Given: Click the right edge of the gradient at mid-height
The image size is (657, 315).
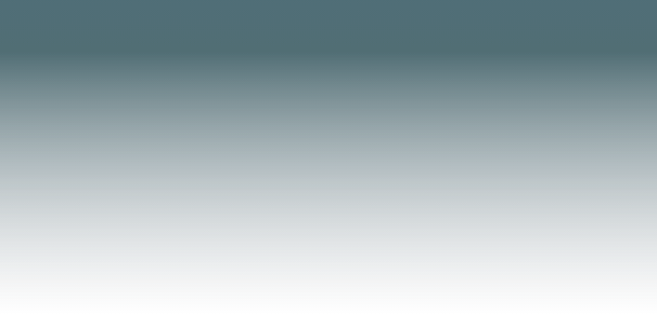Looking at the screenshot, I should click(655, 157).
